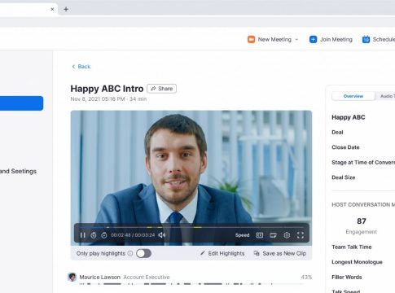Screen dimensions: 395x293
Task: Toggle closed captions on the video
Action: tap(260, 235)
